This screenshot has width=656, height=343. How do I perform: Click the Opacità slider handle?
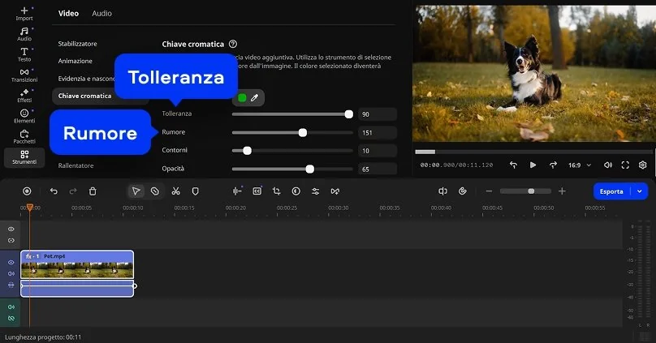point(309,169)
